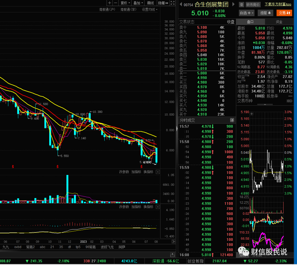Click 15:57 trade row 4.970
Image resolution: width=297 pixels, height=265 pixels.
[x=207, y=126]
